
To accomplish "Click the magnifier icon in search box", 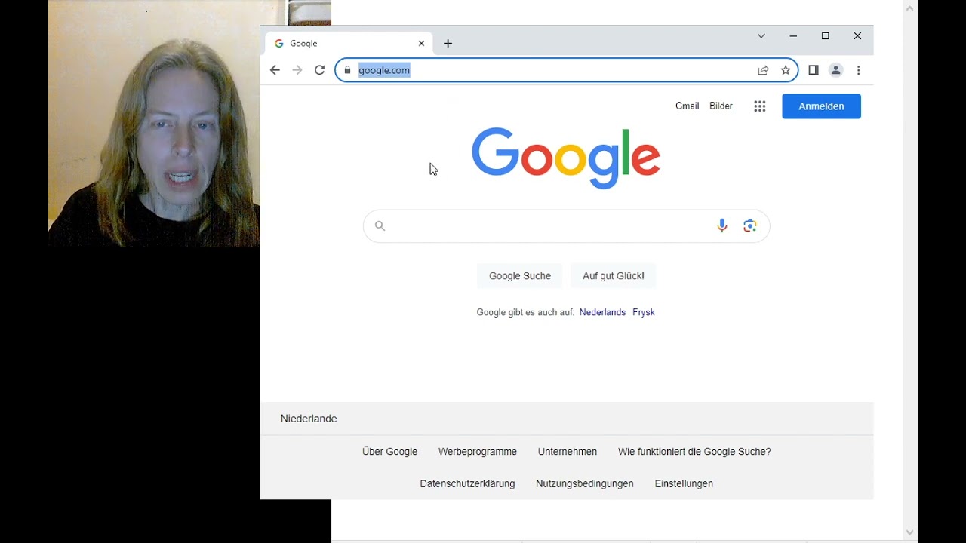I will pos(380,225).
